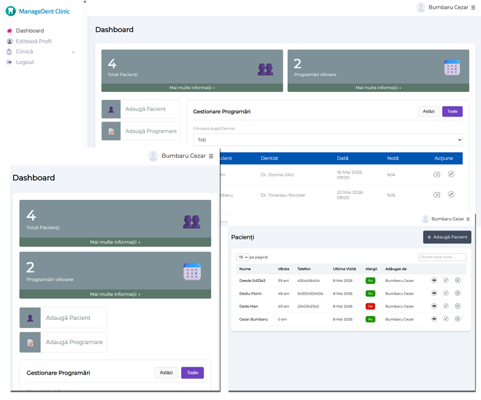The image size is (481, 400).
Task: Select Toate filter in main dashboard
Action: (452, 111)
